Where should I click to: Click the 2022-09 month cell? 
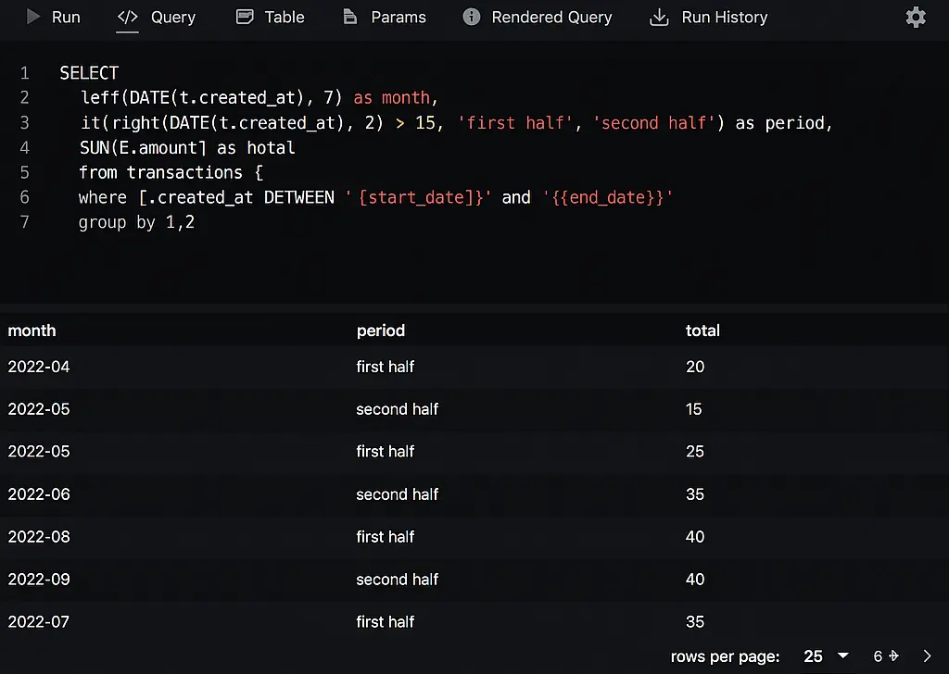click(x=39, y=579)
